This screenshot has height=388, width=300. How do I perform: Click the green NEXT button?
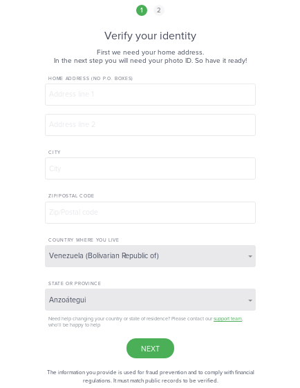[x=150, y=349]
